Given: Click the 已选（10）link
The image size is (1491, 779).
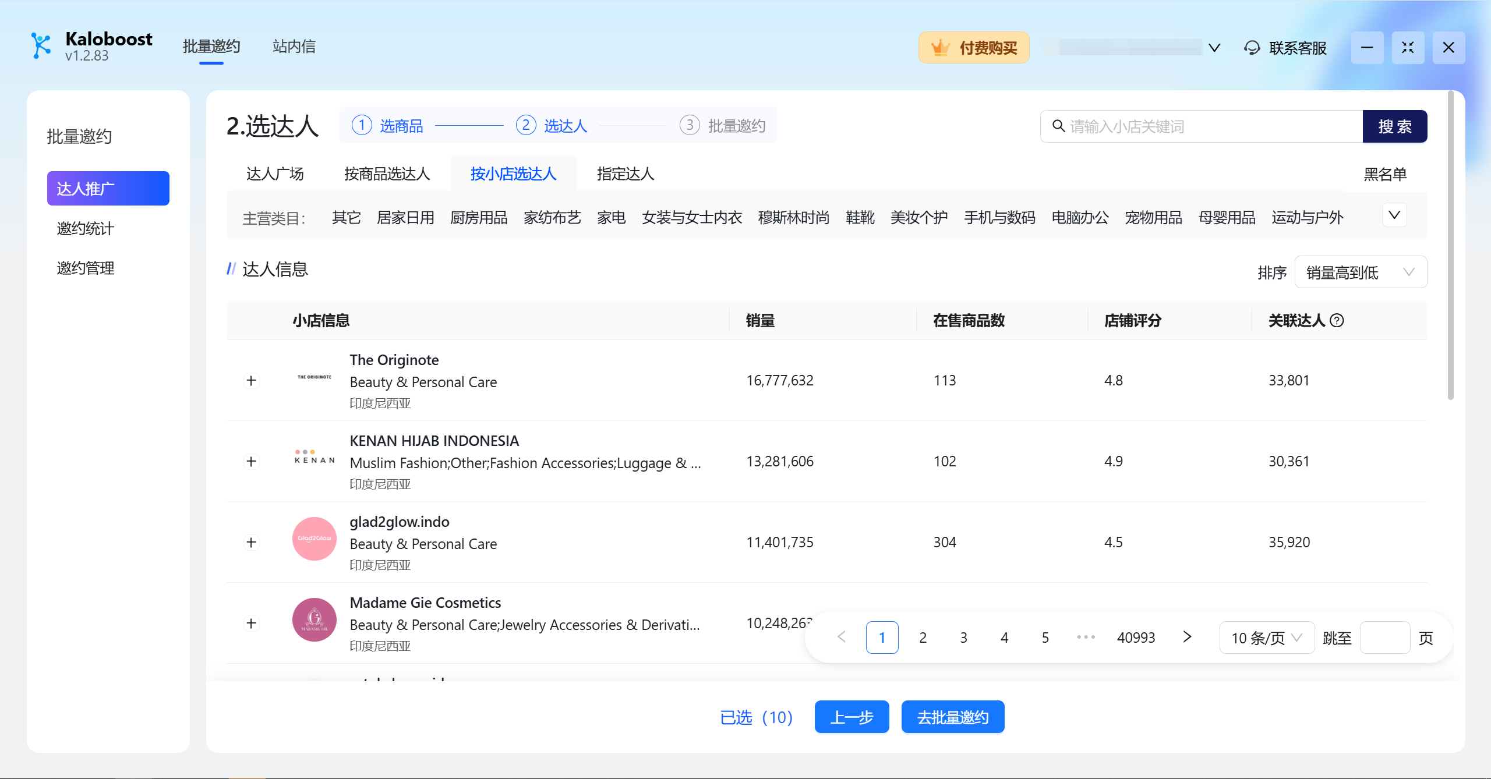Looking at the screenshot, I should [757, 717].
